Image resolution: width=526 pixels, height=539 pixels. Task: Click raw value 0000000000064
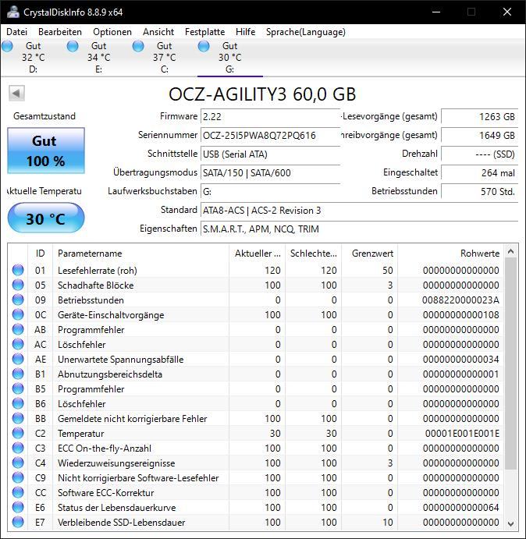tap(461, 507)
